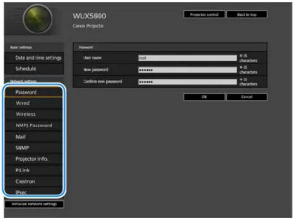Screen dimensions: 293x219
Task: Click the User name label
Action: [x=92, y=58]
